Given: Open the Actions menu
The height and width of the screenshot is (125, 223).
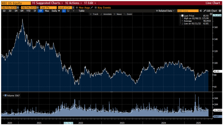Looking at the screenshot, I should point(74,3).
